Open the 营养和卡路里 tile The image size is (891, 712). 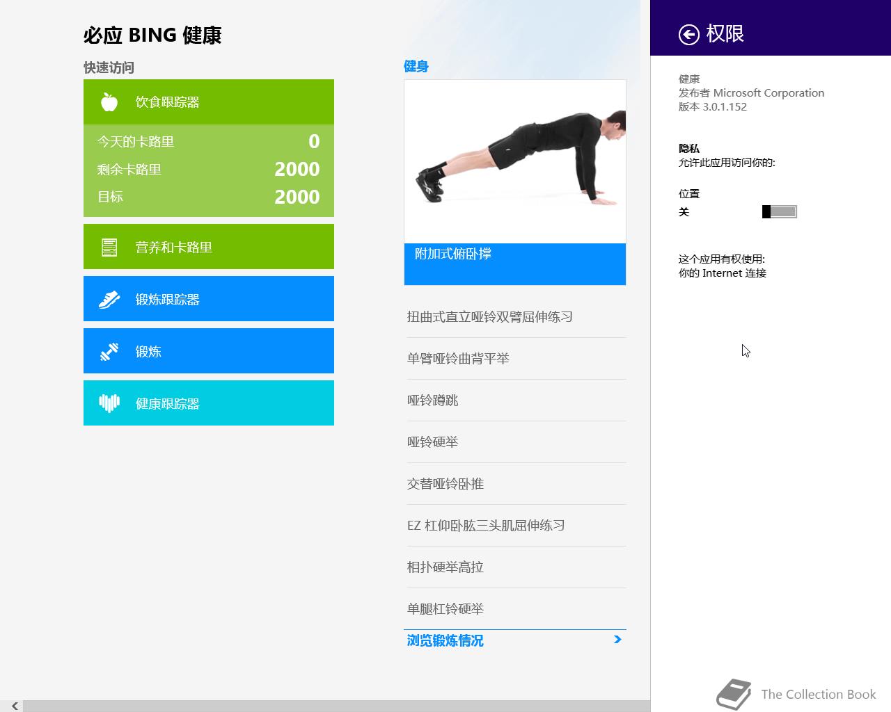pyautogui.click(x=209, y=247)
